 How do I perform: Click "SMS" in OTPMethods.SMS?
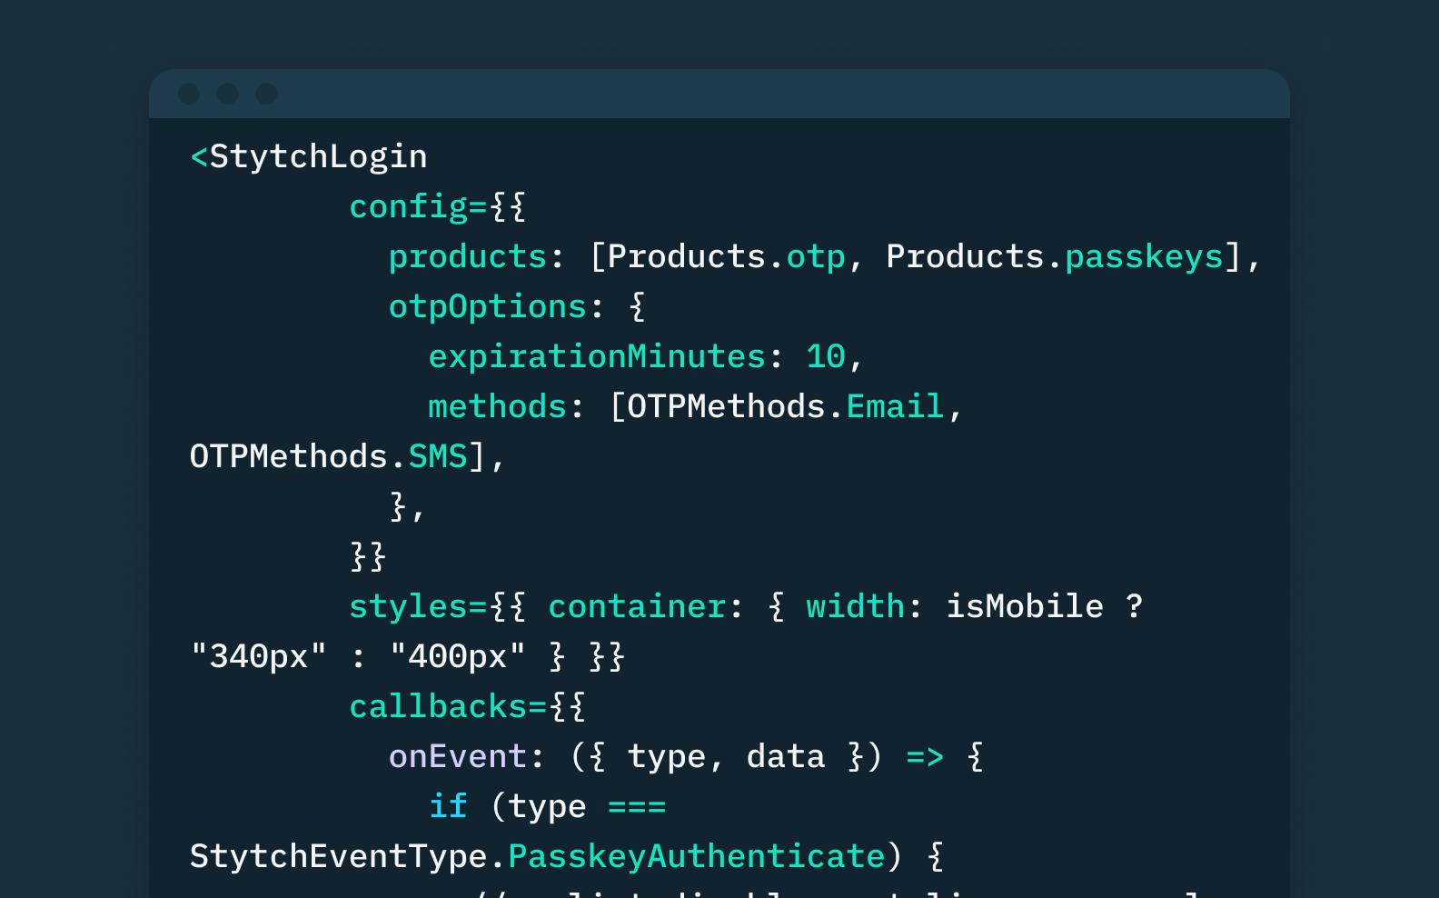pos(438,456)
